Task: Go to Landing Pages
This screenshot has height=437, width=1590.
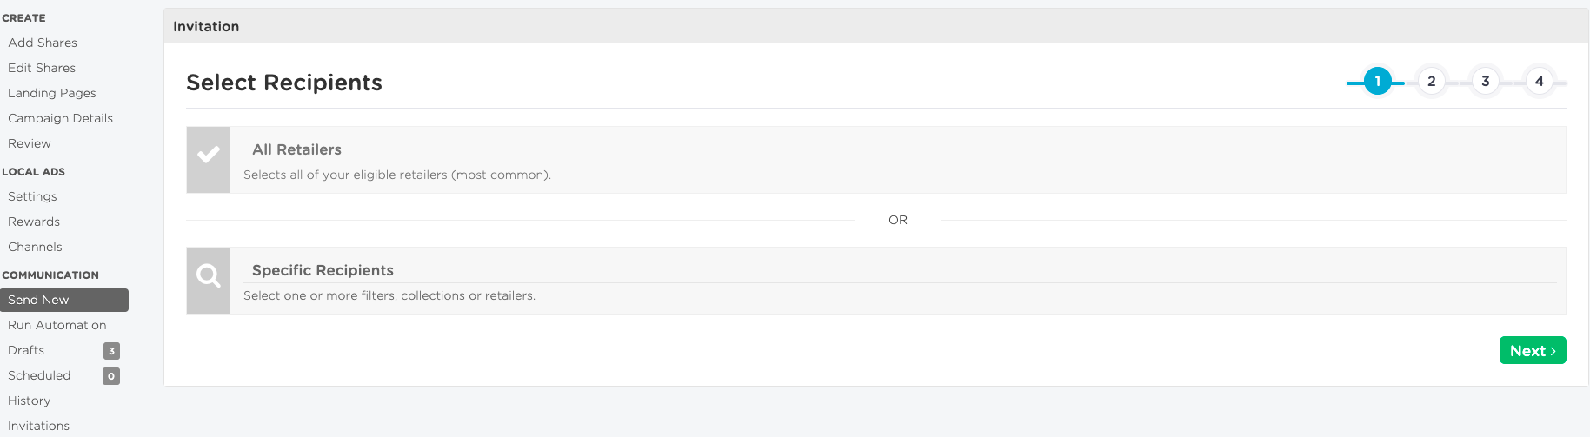Action: [52, 93]
